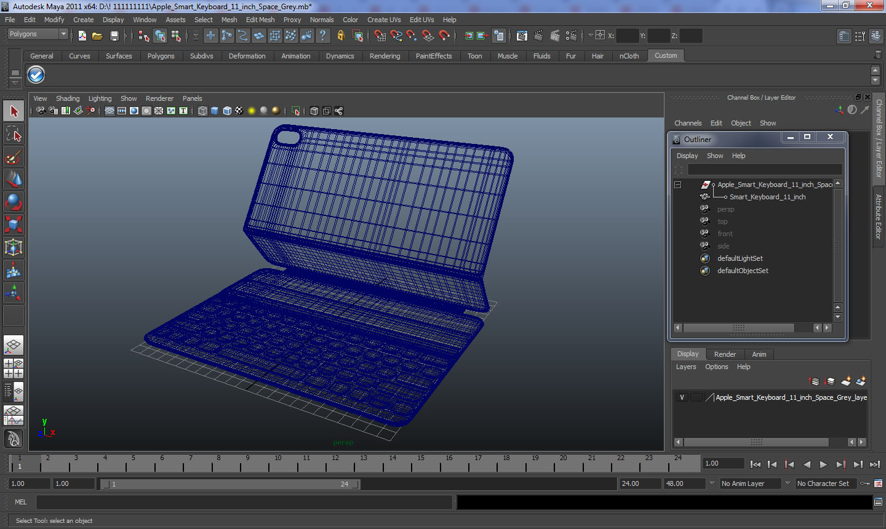Click the auto keyframe key icon

pos(864,483)
